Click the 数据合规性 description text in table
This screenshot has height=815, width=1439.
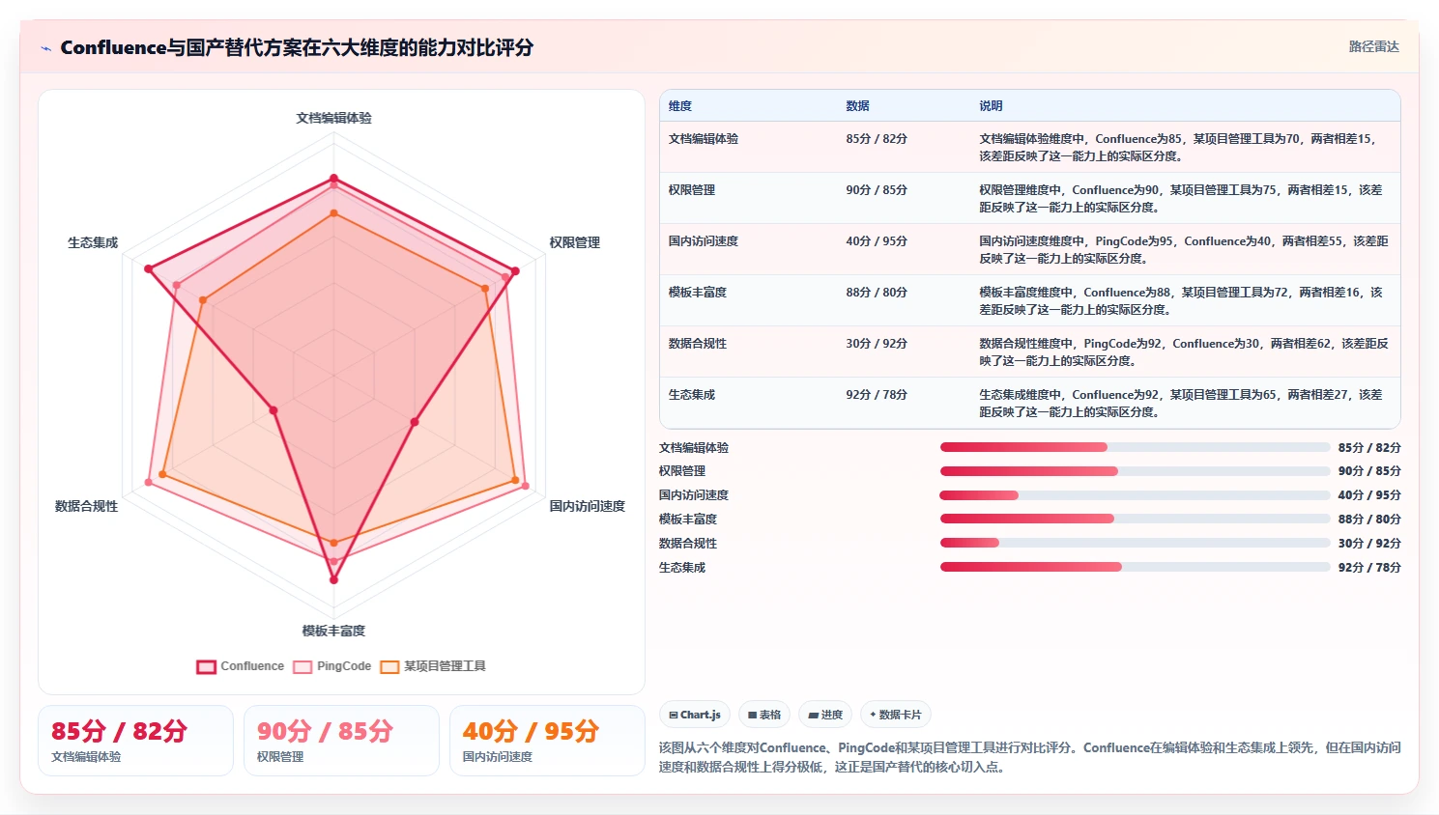tap(1184, 352)
